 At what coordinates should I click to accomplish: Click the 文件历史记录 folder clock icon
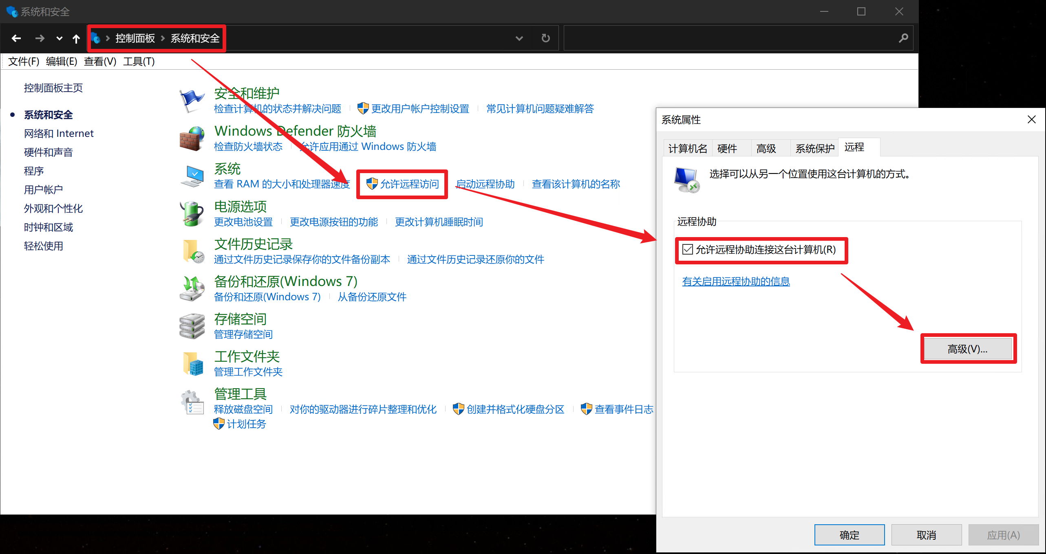(x=193, y=251)
